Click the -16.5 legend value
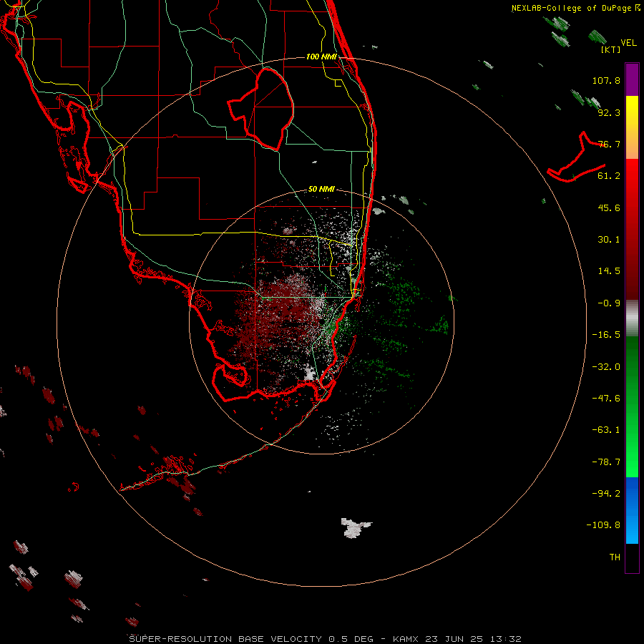 [x=606, y=335]
